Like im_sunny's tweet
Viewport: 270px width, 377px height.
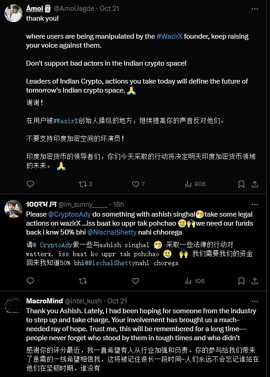coord(135,281)
